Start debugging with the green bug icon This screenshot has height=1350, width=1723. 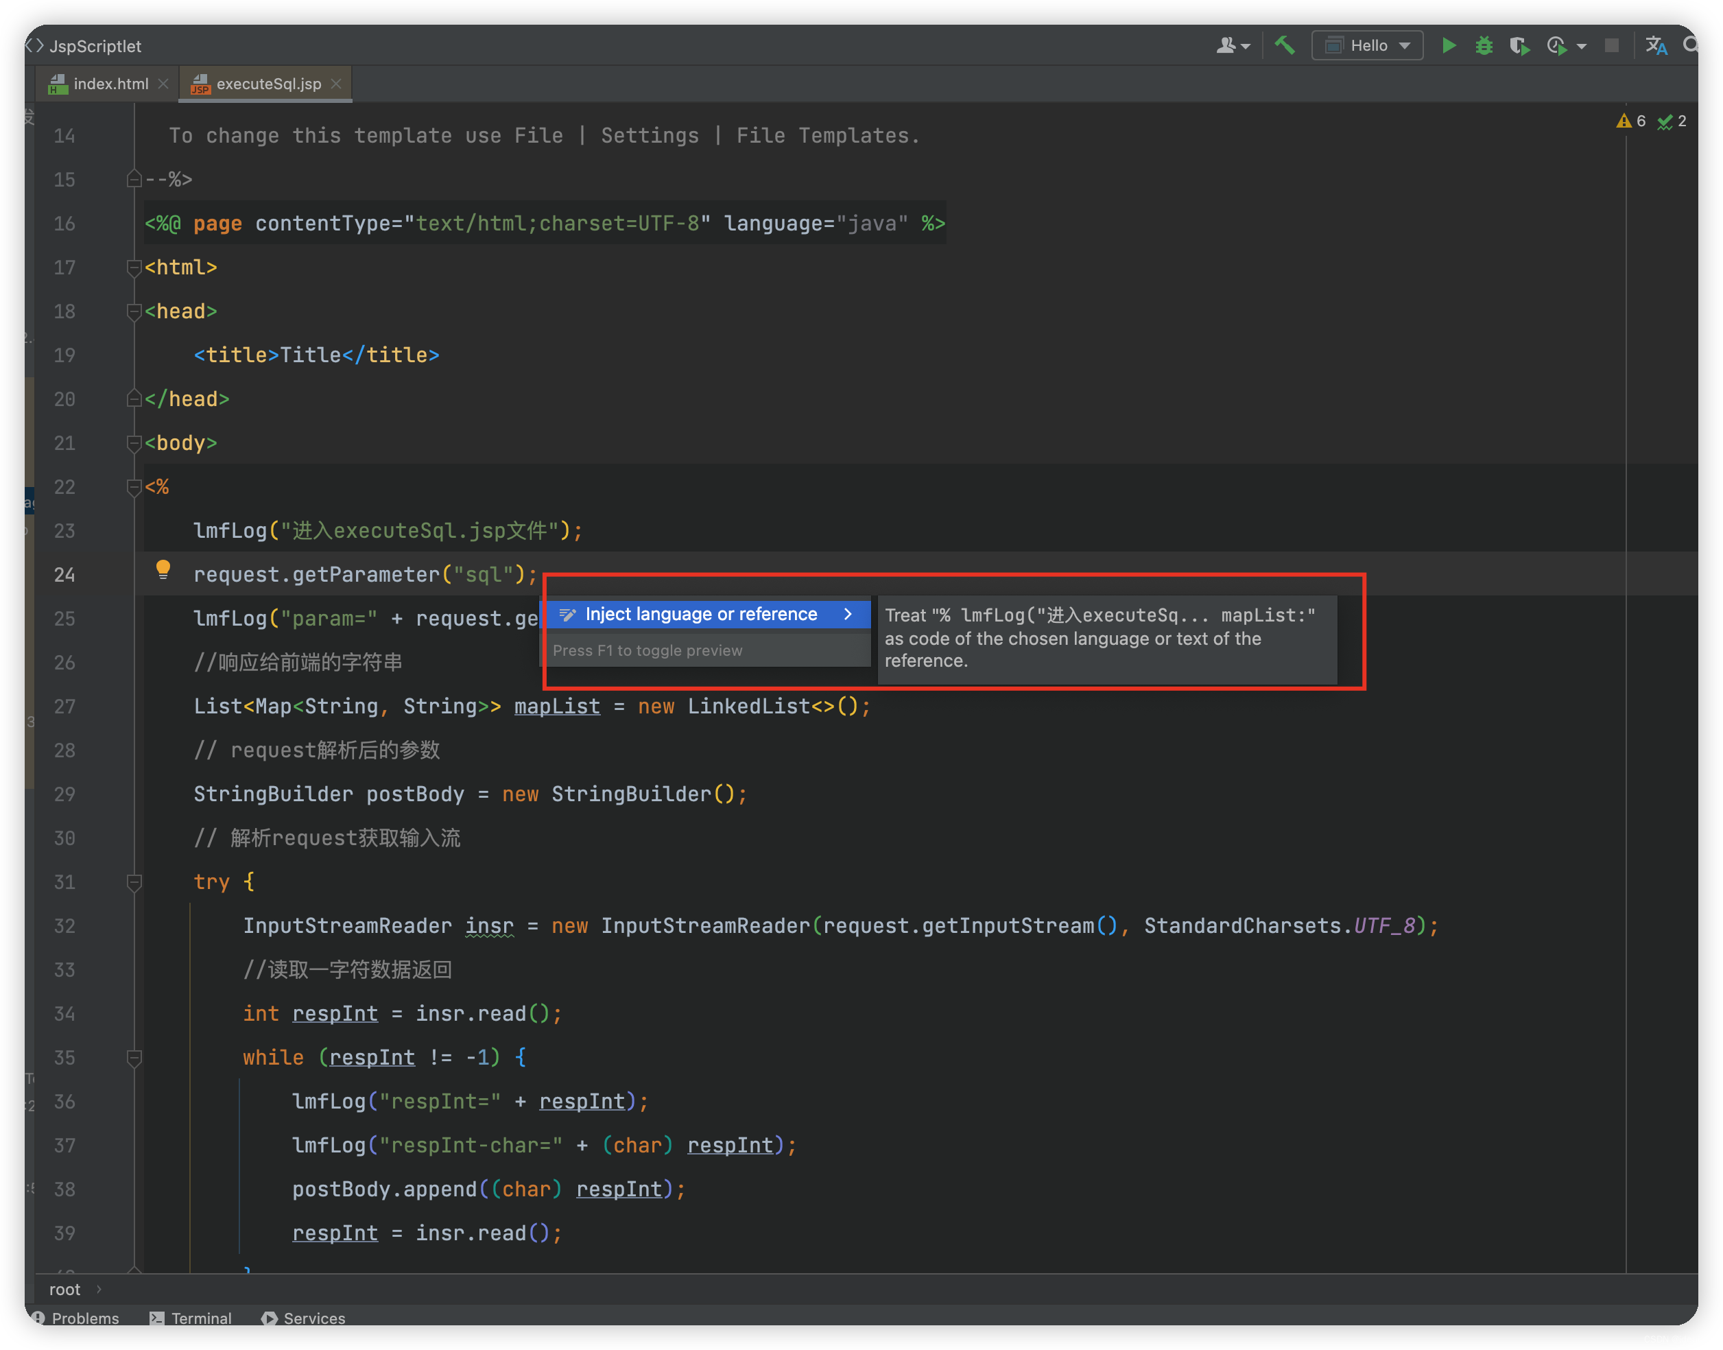click(1484, 46)
